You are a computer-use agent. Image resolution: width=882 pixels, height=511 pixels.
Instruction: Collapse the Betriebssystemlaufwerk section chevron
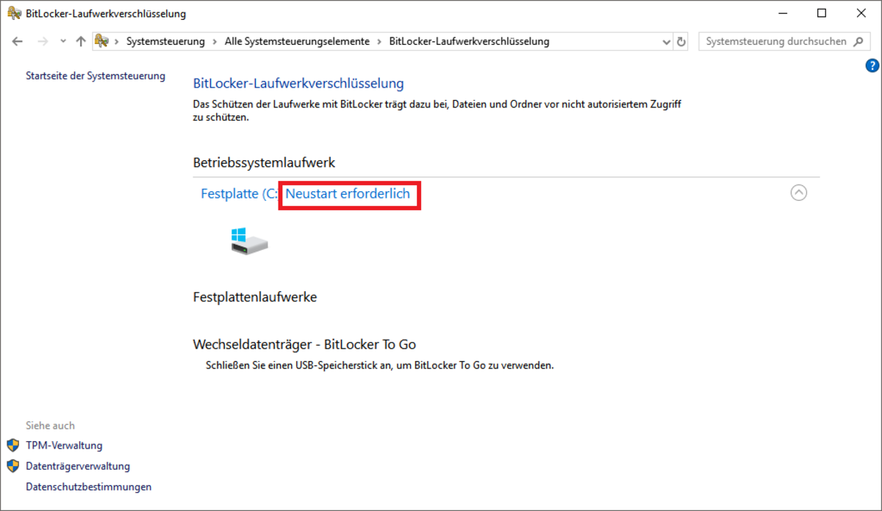(799, 193)
